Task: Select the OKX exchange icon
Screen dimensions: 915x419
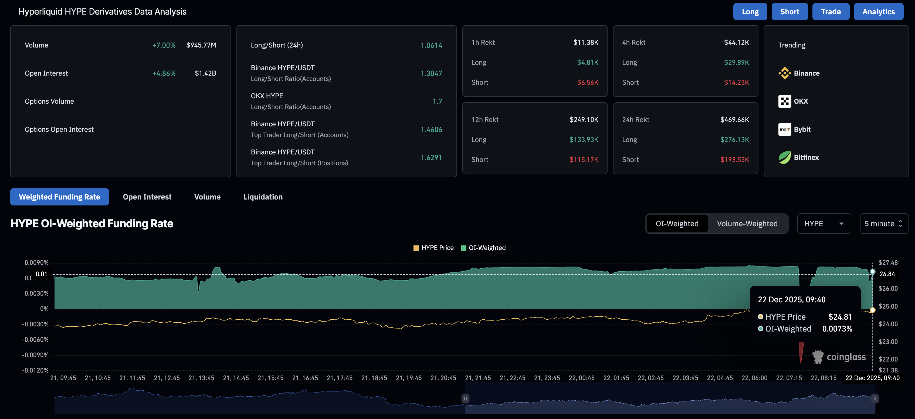Action: point(785,101)
